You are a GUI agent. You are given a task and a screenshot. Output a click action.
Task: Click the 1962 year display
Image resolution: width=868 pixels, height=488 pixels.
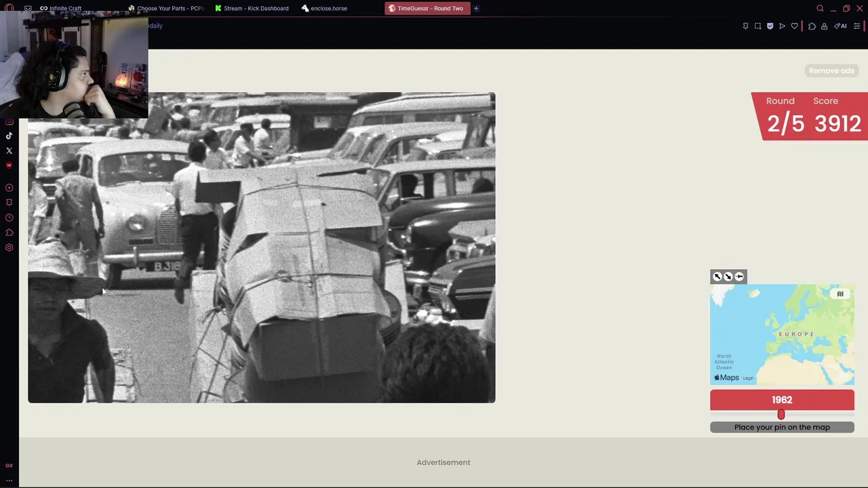coord(782,400)
